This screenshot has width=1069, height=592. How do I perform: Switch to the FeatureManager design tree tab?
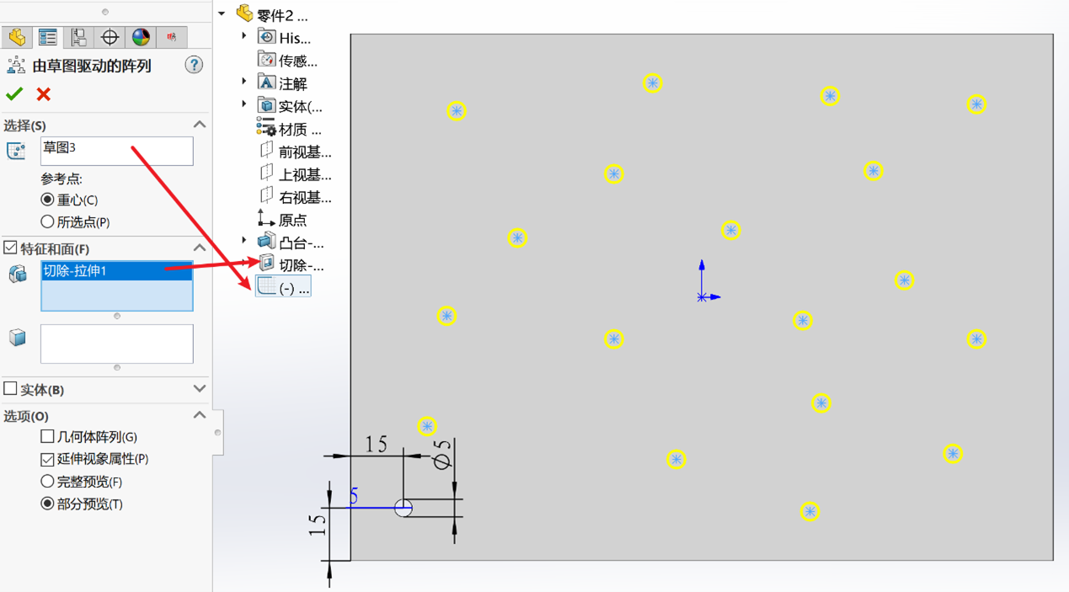coord(17,37)
